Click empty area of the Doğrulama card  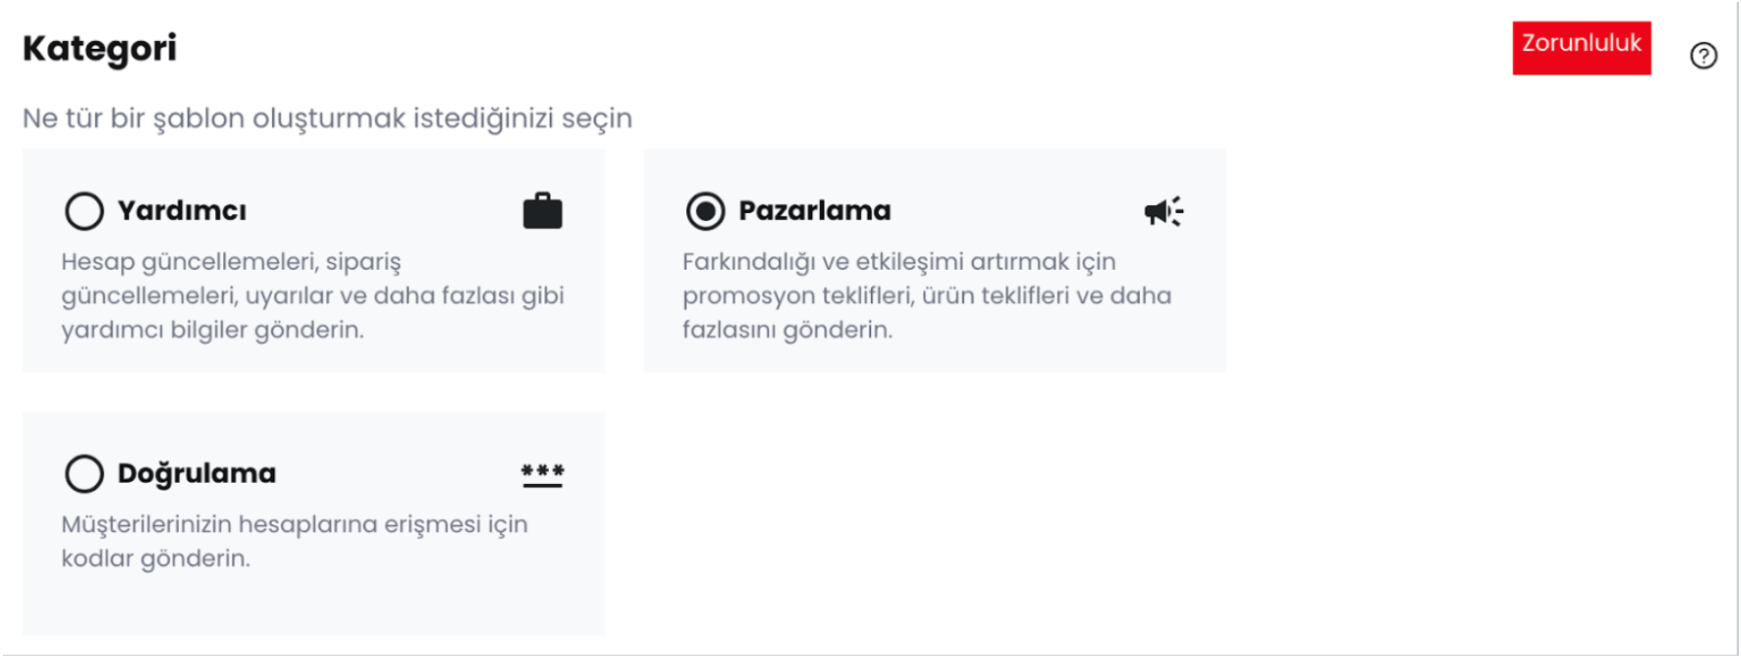point(313,603)
